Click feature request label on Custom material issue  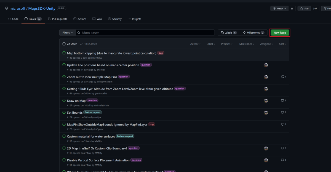pos(125,136)
